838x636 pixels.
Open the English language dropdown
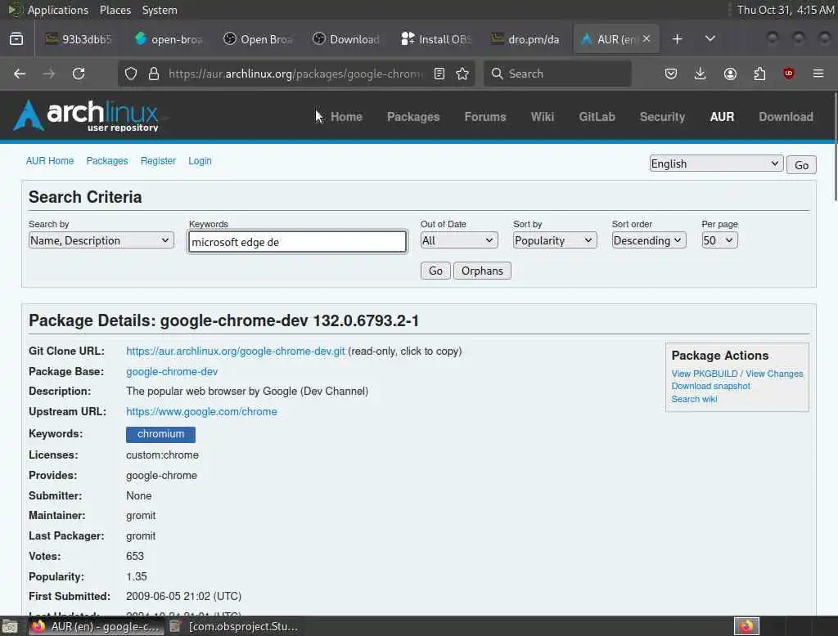click(716, 164)
